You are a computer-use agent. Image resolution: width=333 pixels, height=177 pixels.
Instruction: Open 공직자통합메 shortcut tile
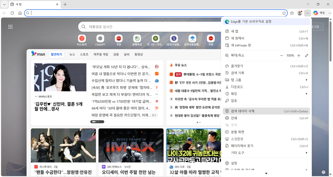(192, 40)
